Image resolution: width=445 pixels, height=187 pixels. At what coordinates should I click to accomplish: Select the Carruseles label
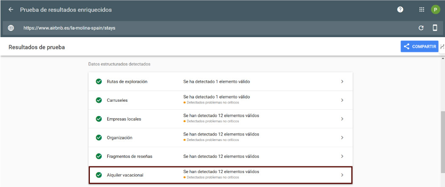pos(117,100)
